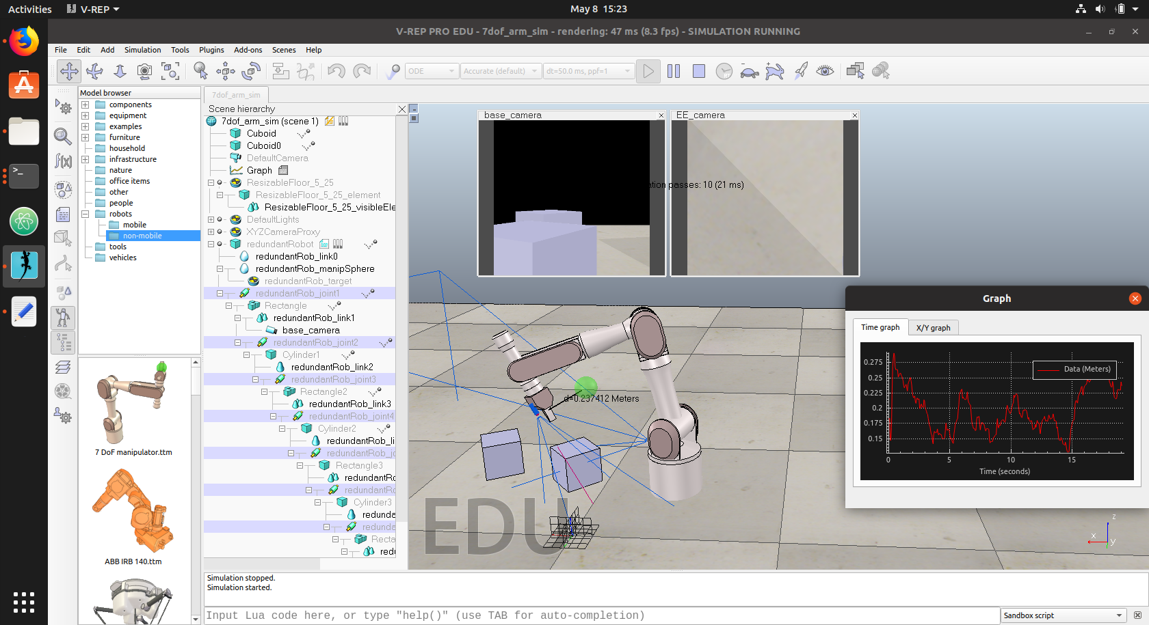
Task: Open scene selector icon
Action: pyautogui.click(x=881, y=71)
